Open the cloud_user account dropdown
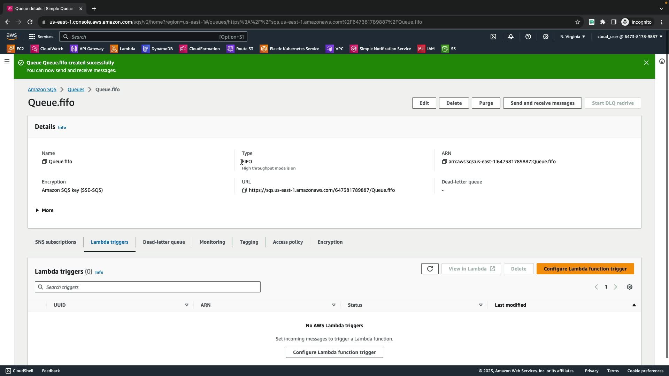The image size is (669, 376). point(630,37)
